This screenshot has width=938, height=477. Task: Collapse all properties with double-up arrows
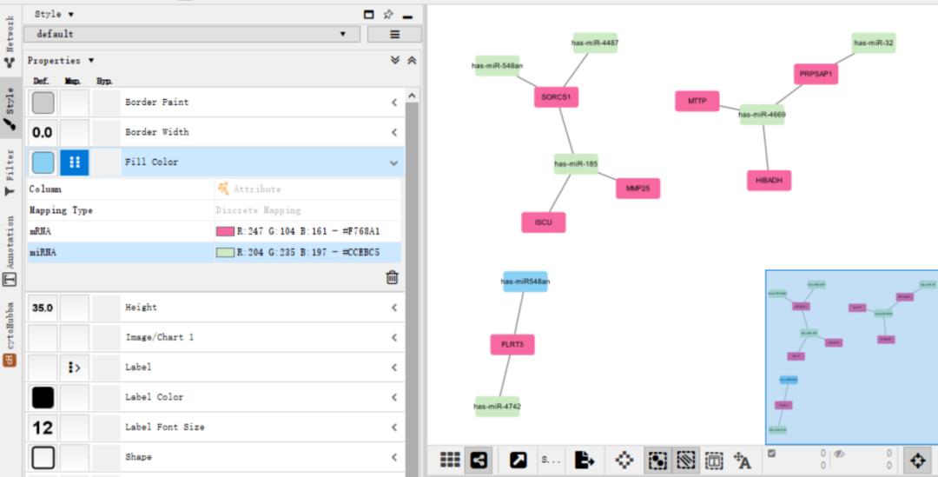(x=412, y=61)
